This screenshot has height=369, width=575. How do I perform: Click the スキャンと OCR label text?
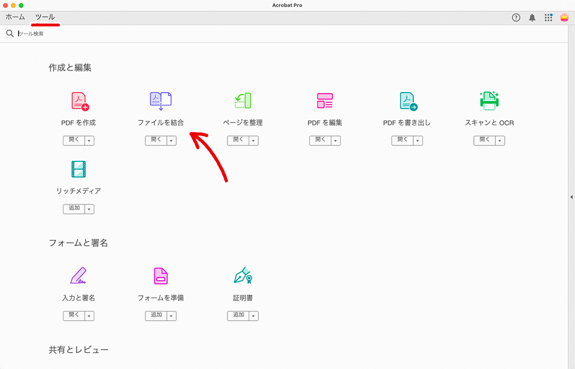pyautogui.click(x=489, y=122)
